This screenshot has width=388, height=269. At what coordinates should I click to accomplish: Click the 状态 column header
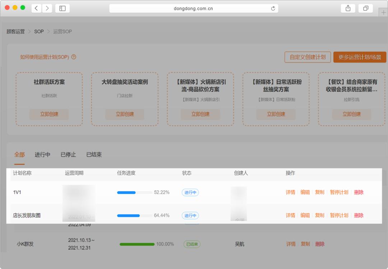pos(187,173)
